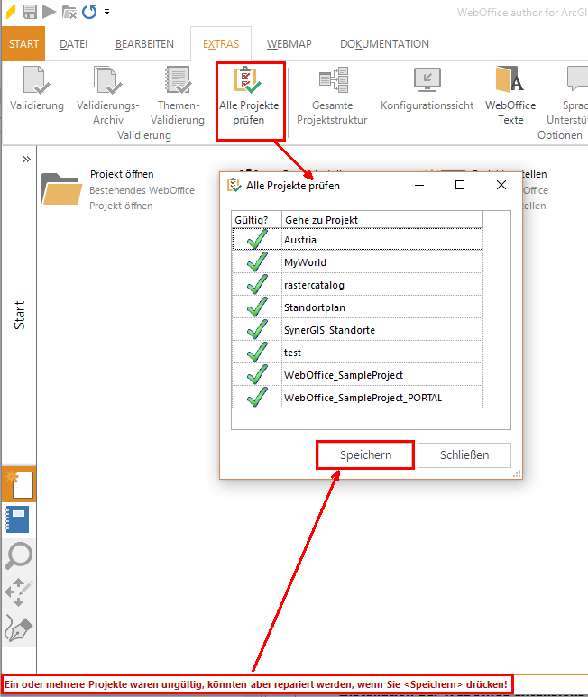Viewport: 588px width, 697px height.
Task: Open the Konfigurationssicht
Action: coord(427,88)
